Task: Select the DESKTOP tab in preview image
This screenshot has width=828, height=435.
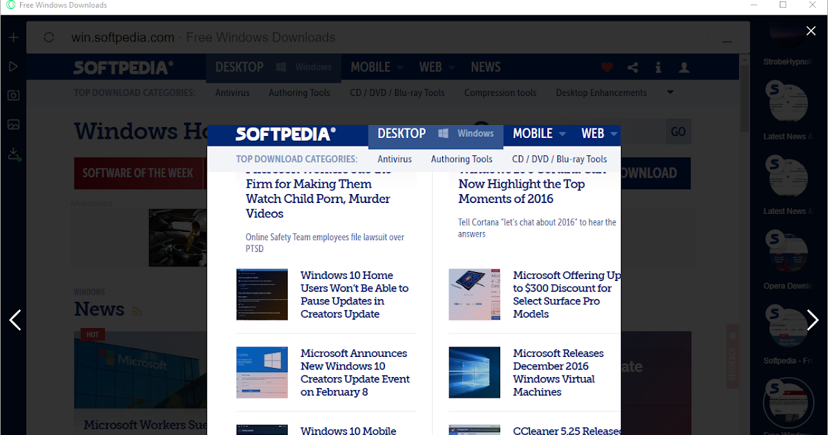Action: [x=402, y=133]
